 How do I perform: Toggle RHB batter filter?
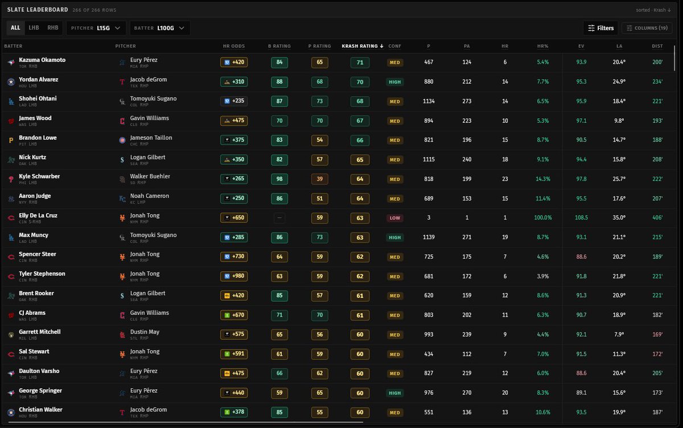53,28
